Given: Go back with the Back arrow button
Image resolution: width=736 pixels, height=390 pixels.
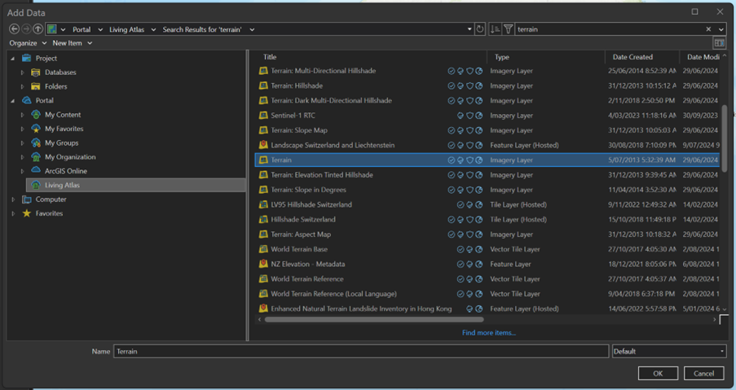Looking at the screenshot, I should point(14,29).
